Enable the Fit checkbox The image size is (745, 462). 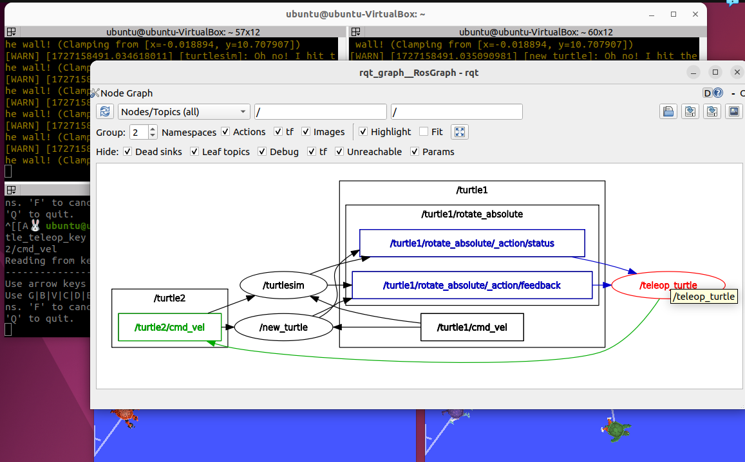(424, 131)
